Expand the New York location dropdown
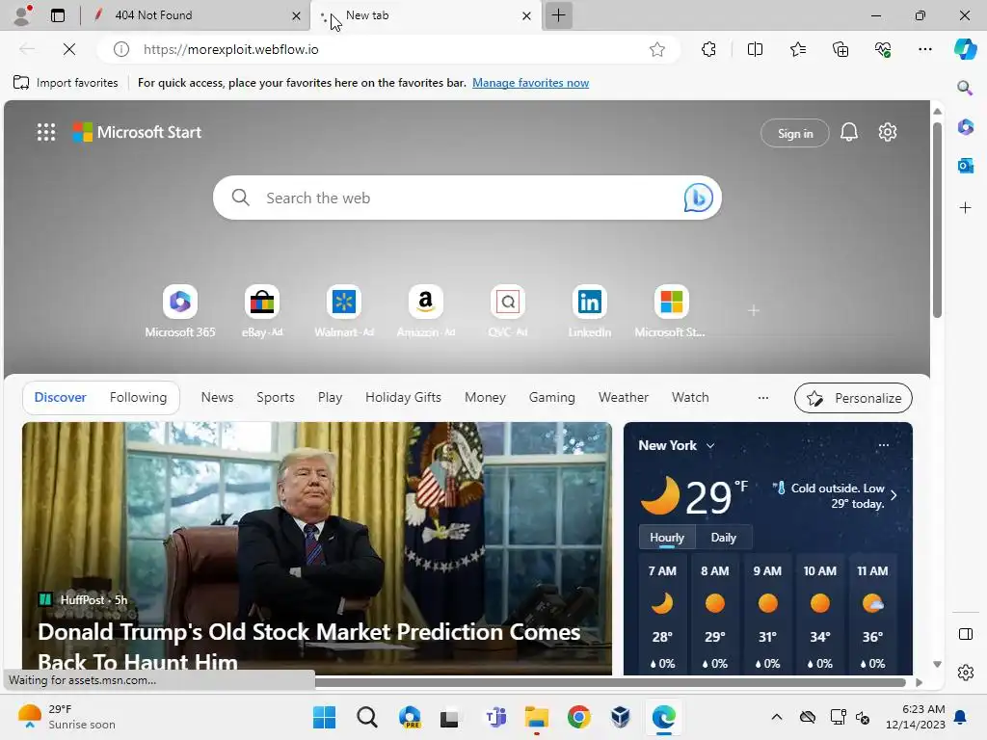Screen dimensions: 987x740 (x=710, y=445)
